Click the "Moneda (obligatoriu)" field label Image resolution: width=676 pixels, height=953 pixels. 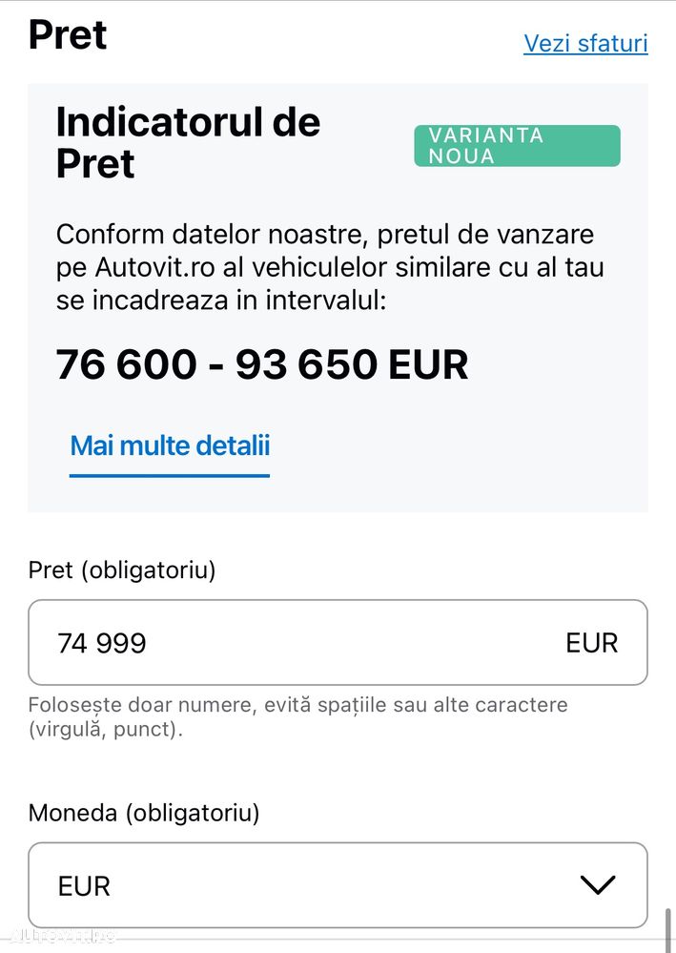pyautogui.click(x=144, y=813)
